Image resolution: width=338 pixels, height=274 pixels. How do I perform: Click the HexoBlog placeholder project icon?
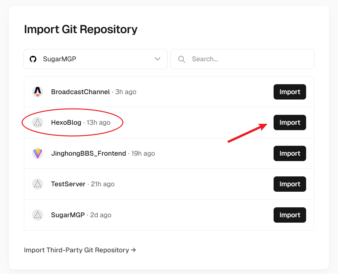tap(38, 122)
